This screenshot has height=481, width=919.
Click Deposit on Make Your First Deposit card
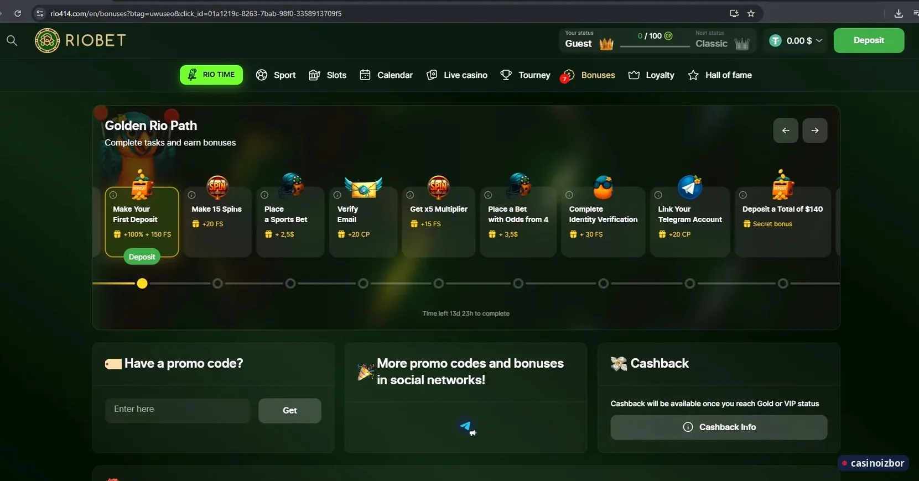point(142,257)
